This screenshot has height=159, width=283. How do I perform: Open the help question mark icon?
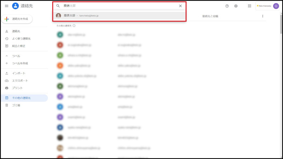[227, 6]
